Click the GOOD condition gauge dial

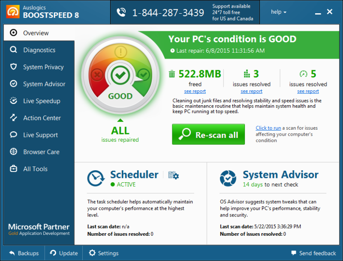pyautogui.click(x=120, y=76)
